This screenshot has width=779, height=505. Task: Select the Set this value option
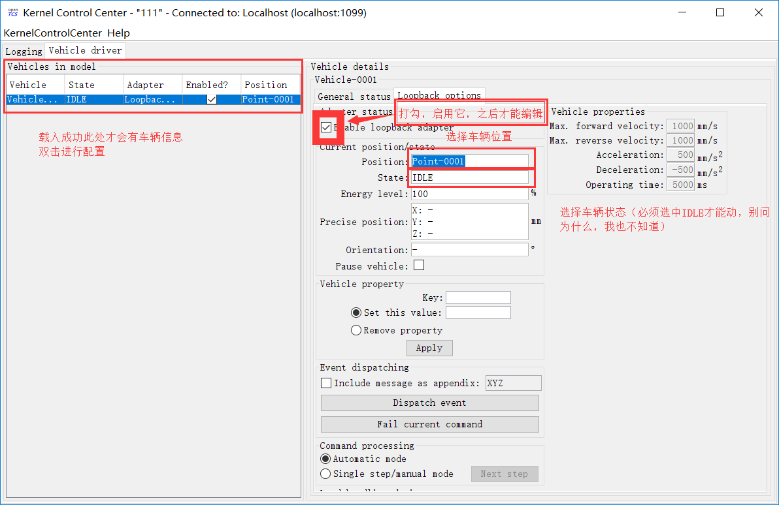click(356, 312)
